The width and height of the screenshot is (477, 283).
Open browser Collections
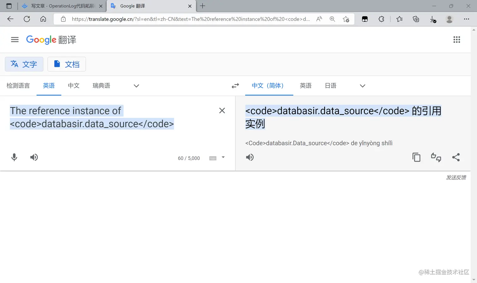tap(416, 19)
